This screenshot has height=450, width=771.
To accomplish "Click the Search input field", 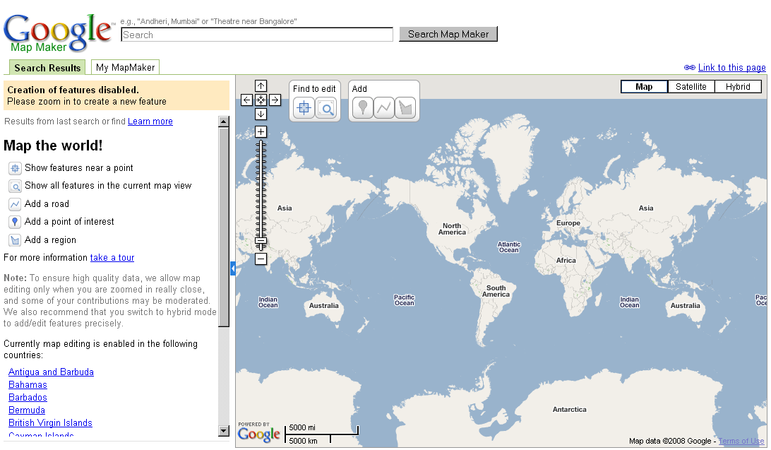I will pos(257,35).
